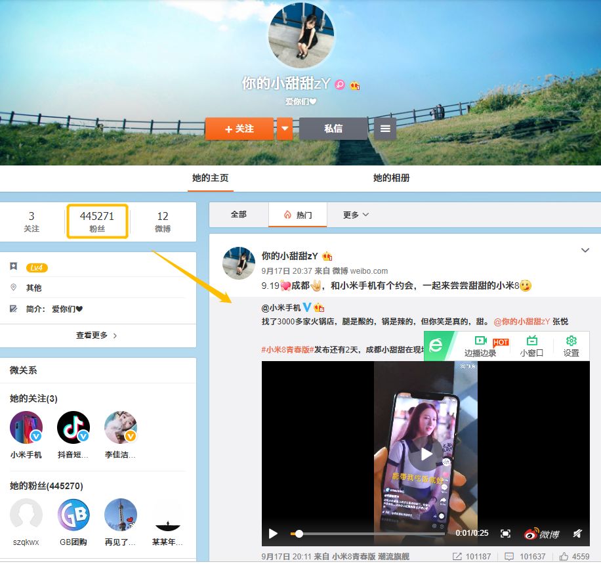
Task: Open video in 小窗口 mini window
Action: pyautogui.click(x=531, y=347)
